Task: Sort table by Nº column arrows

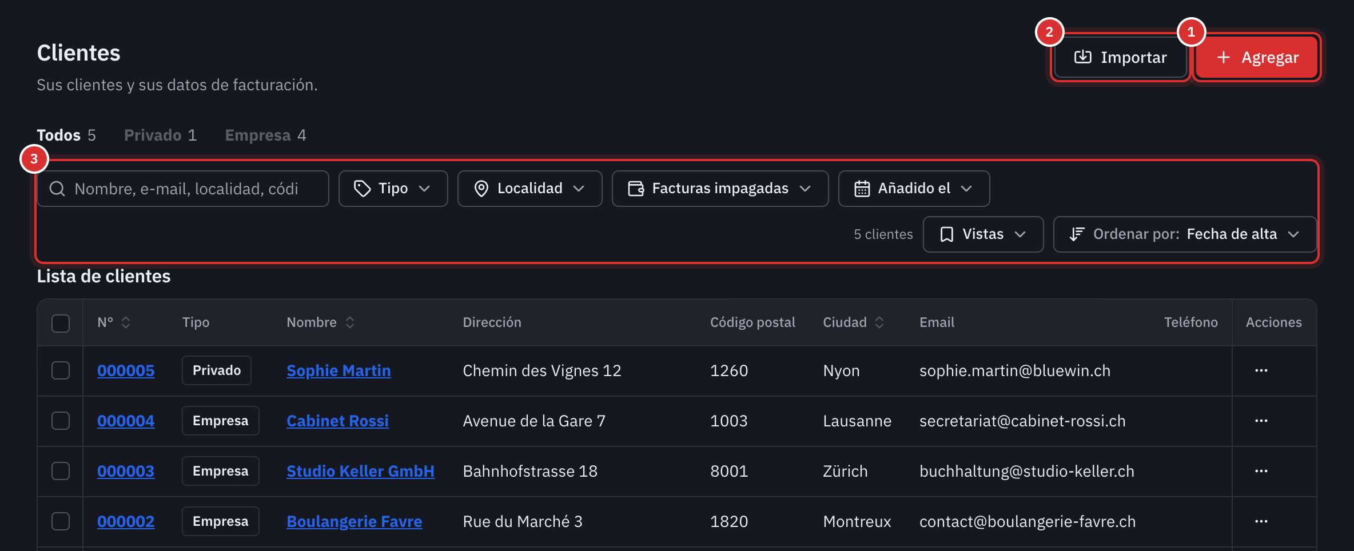Action: click(126, 322)
